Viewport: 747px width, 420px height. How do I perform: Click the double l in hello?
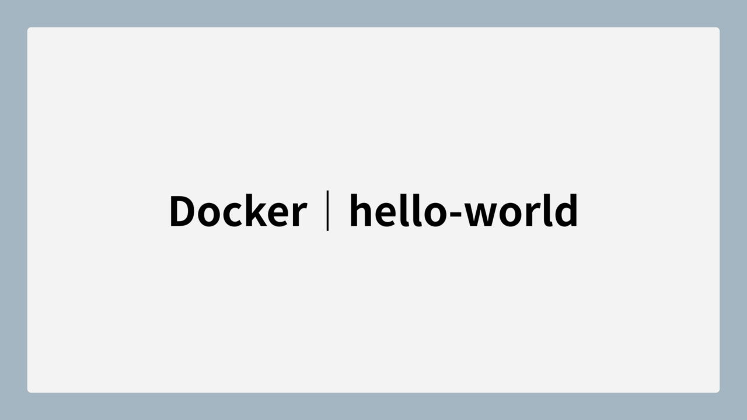(413, 210)
